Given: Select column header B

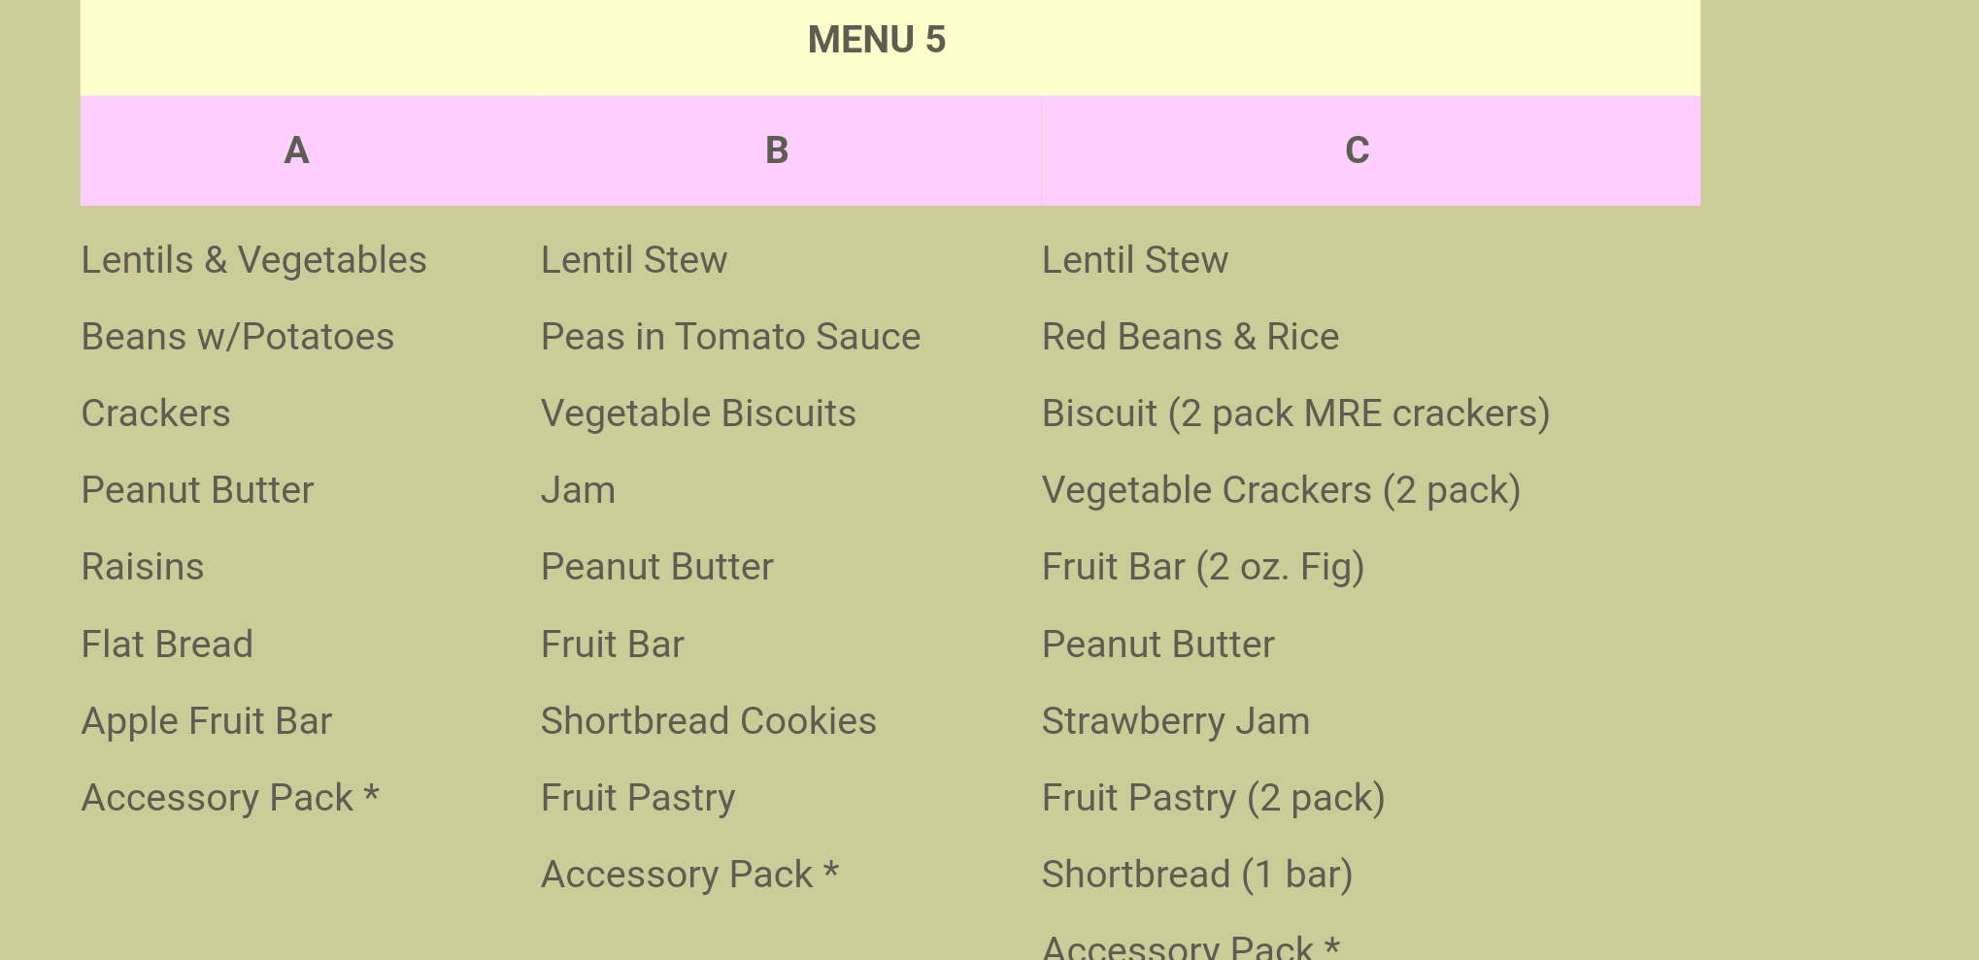Looking at the screenshot, I should pos(777,150).
